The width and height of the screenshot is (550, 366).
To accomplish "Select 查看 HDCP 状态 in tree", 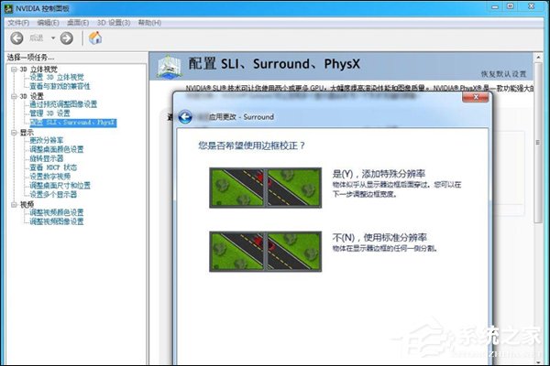I will pyautogui.click(x=53, y=167).
